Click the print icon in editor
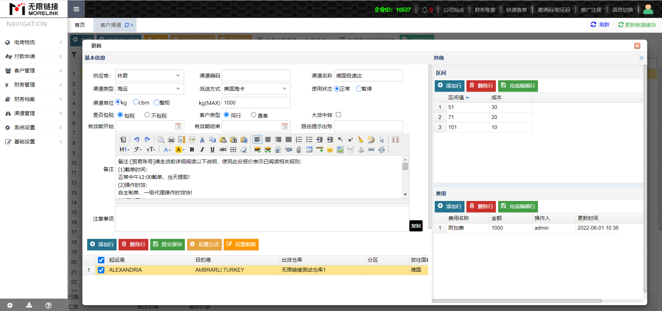662x311 pixels. [x=171, y=140]
